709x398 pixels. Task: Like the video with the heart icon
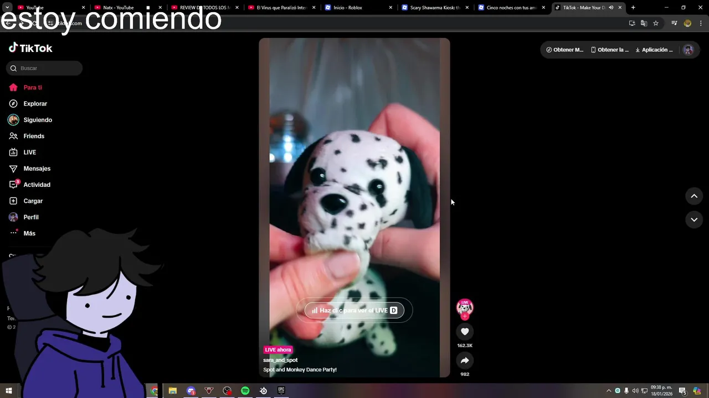465,332
